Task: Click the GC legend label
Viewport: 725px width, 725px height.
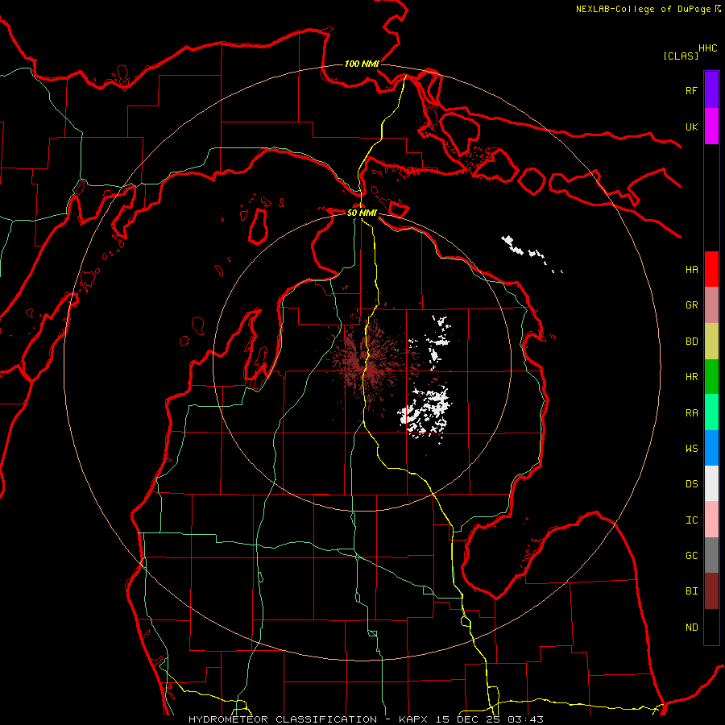Action: [692, 556]
